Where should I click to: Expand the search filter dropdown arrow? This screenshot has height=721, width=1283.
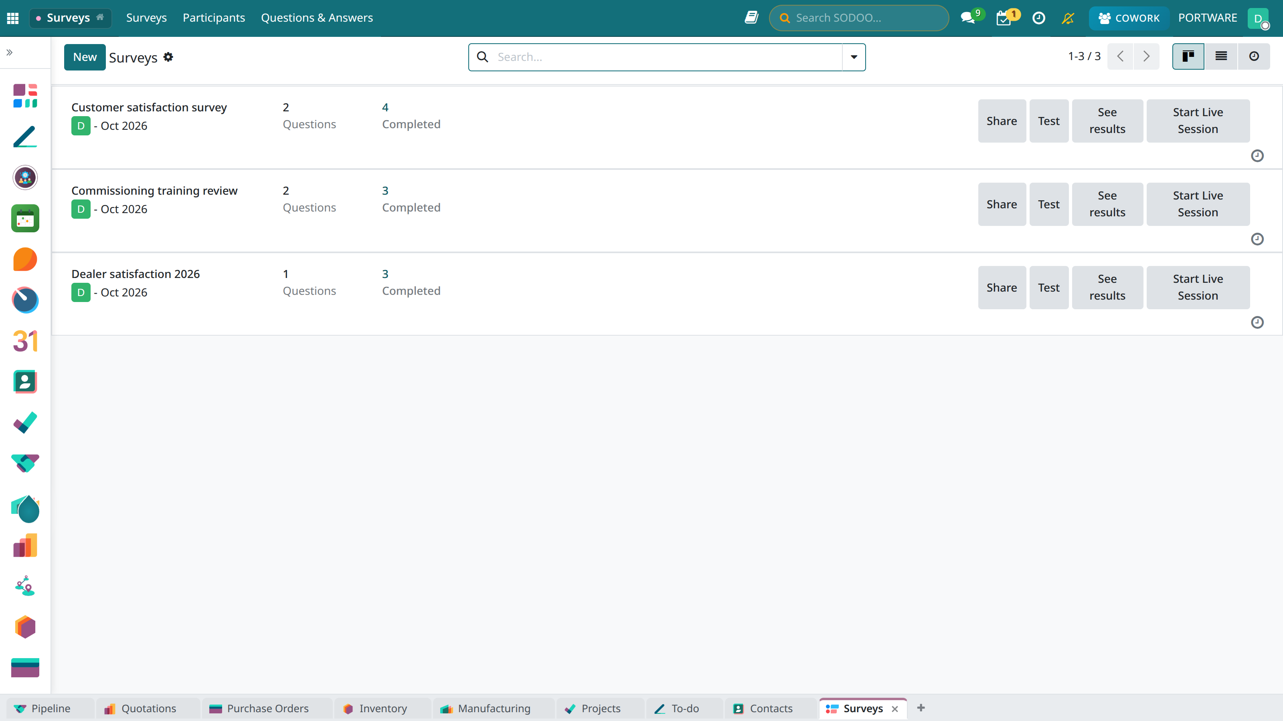[x=854, y=57]
